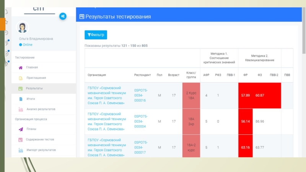Click the Планы paper plane icon
Viewport: 306px width, 172px height.
point(21,129)
